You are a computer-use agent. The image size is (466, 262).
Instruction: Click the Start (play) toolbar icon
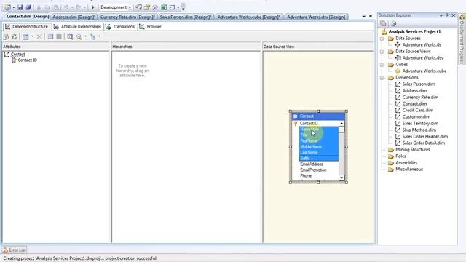click(92, 7)
